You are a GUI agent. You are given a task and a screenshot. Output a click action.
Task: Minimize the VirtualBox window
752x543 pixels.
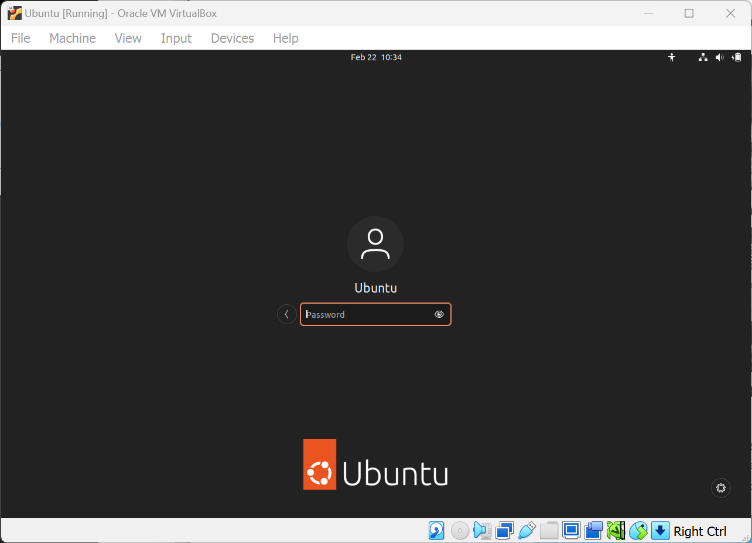click(x=648, y=13)
